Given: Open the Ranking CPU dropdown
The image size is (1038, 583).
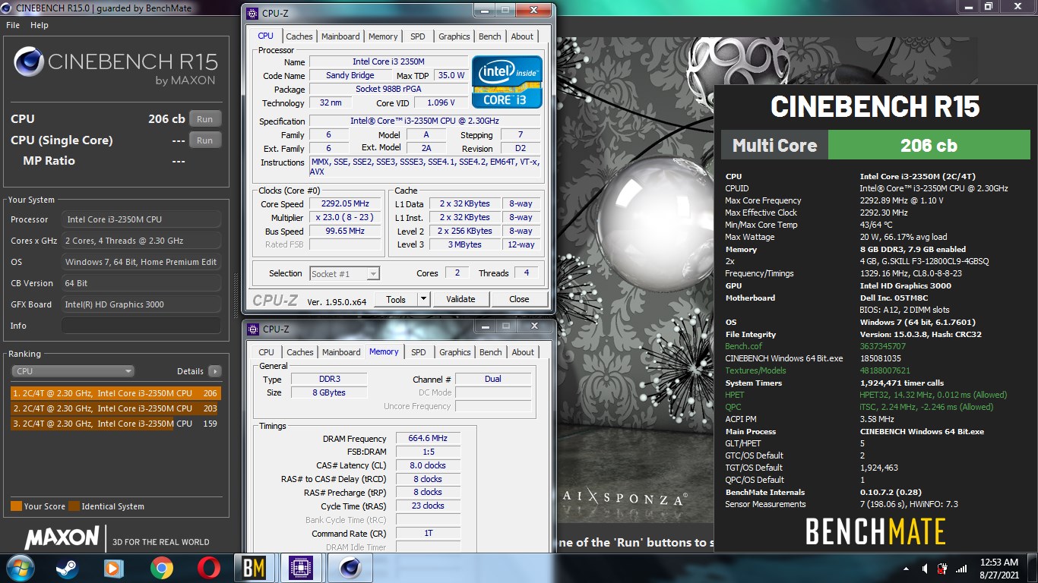Looking at the screenshot, I should (73, 371).
